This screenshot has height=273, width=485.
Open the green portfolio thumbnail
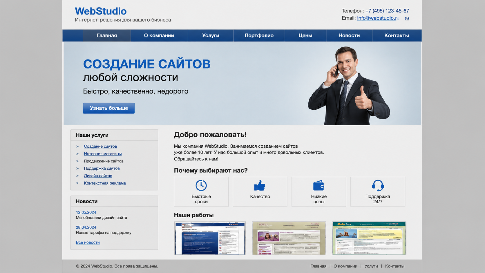tap(369, 238)
